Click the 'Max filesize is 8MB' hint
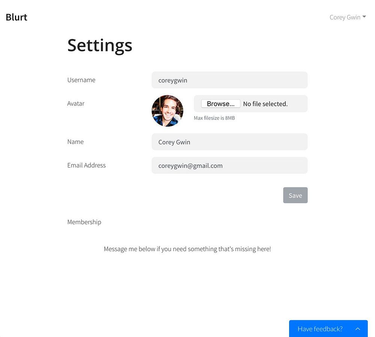The width and height of the screenshot is (375, 337). click(x=214, y=118)
